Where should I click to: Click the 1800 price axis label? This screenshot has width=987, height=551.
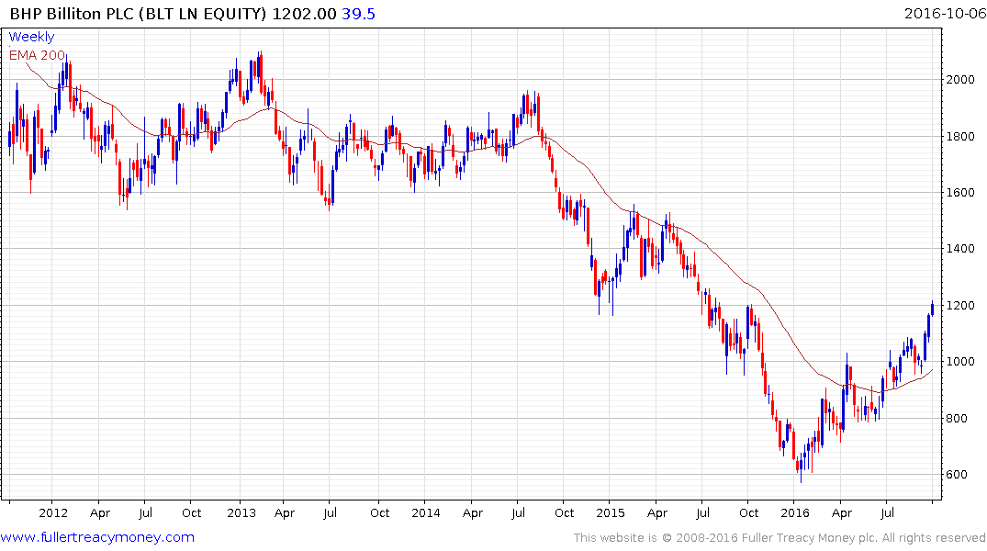pyautogui.click(x=960, y=136)
